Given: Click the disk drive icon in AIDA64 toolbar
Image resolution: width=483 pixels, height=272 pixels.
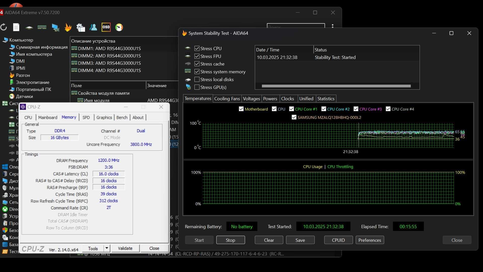Looking at the screenshot, I should coord(29,27).
